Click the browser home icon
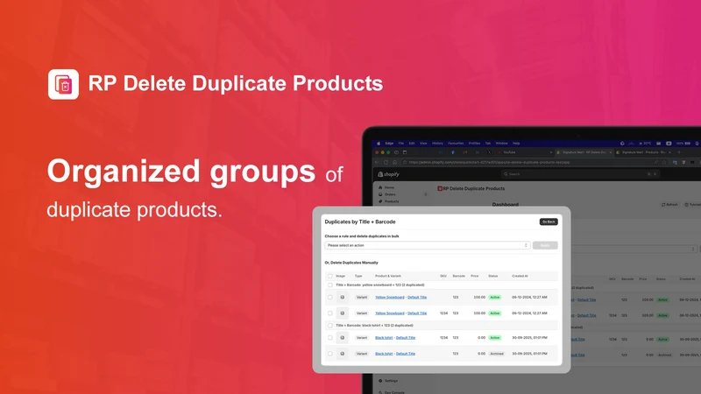 [x=394, y=162]
